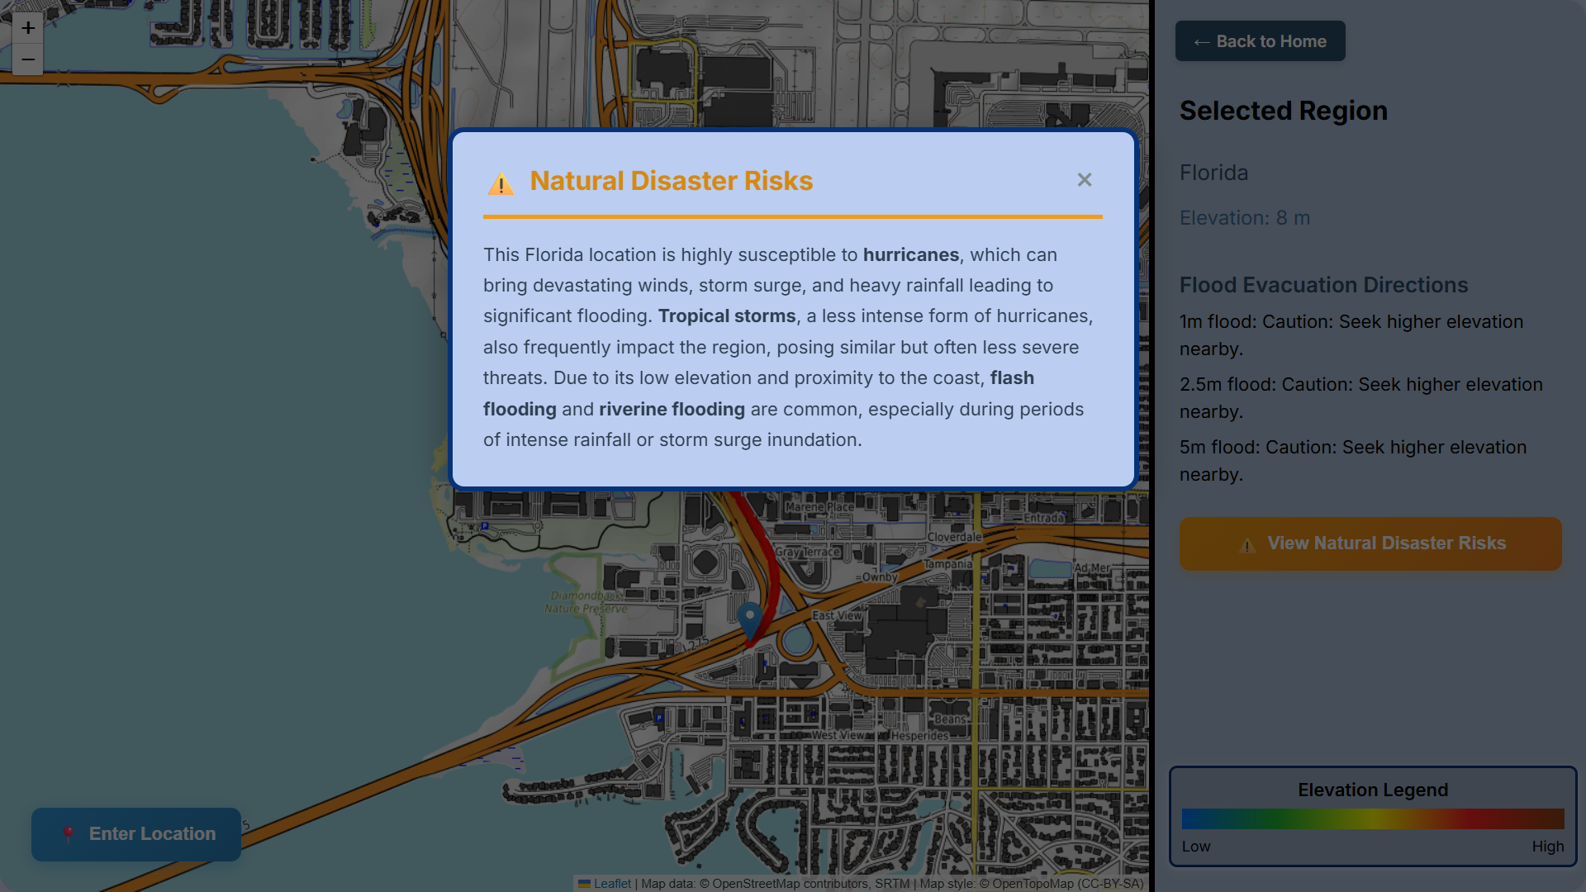Click the map zoom out button
This screenshot has width=1586, height=892.
pyautogui.click(x=28, y=59)
